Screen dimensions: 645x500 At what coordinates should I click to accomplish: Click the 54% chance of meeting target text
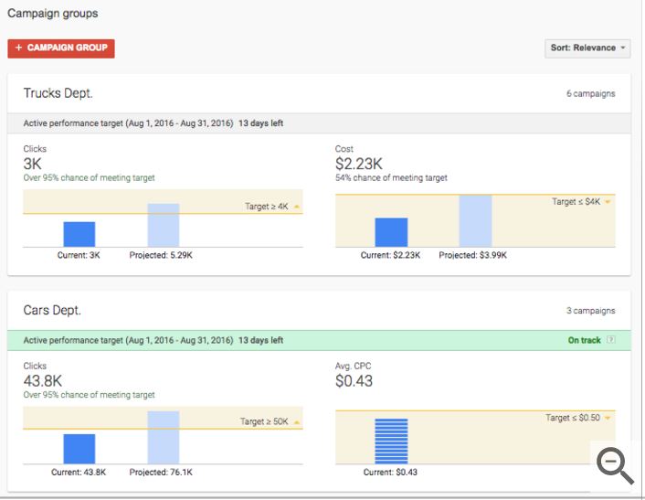[391, 178]
